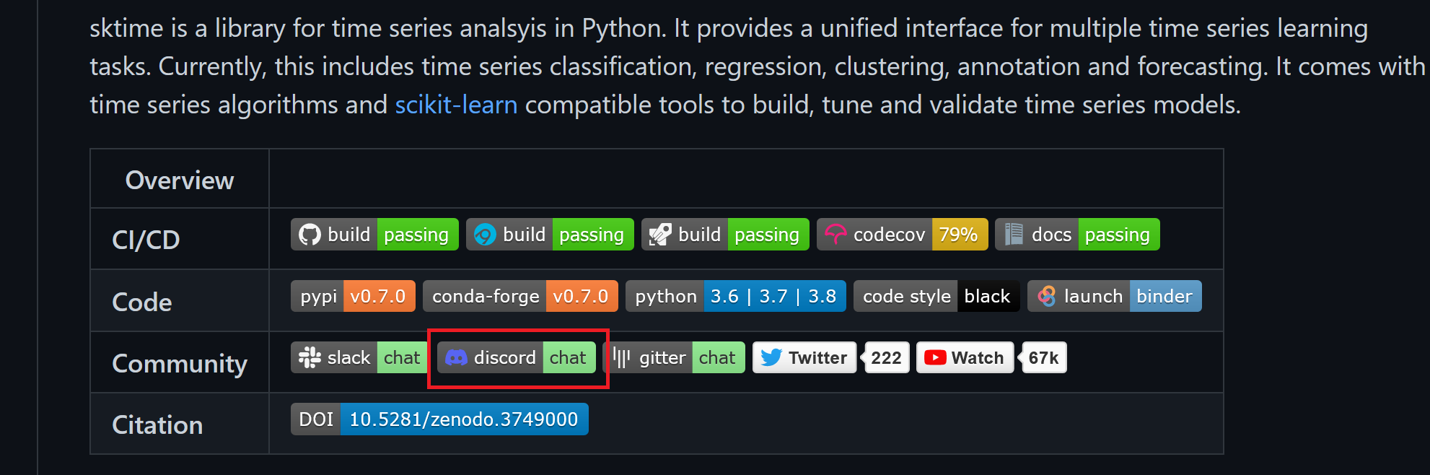1430x475 pixels.
Task: Open the code style black badge
Action: pos(935,296)
